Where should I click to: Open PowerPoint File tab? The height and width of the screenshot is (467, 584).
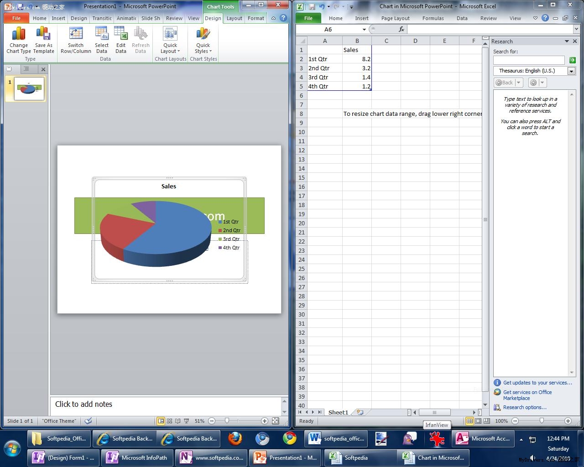(16, 18)
